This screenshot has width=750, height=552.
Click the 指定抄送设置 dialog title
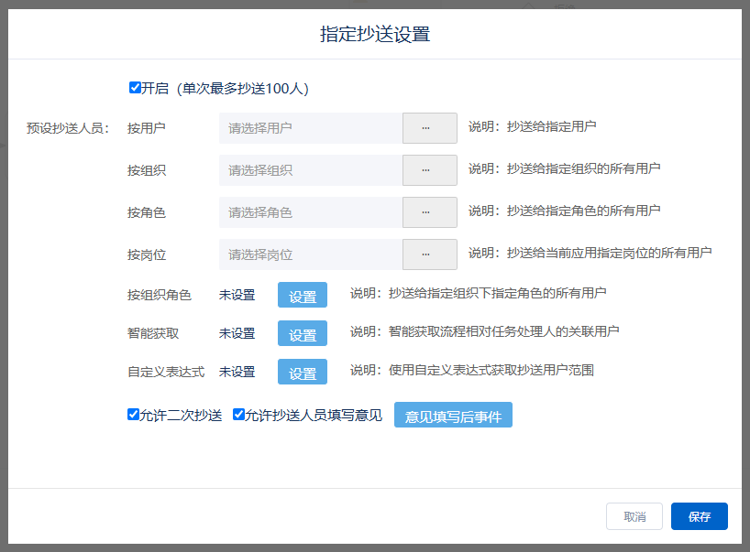point(375,35)
